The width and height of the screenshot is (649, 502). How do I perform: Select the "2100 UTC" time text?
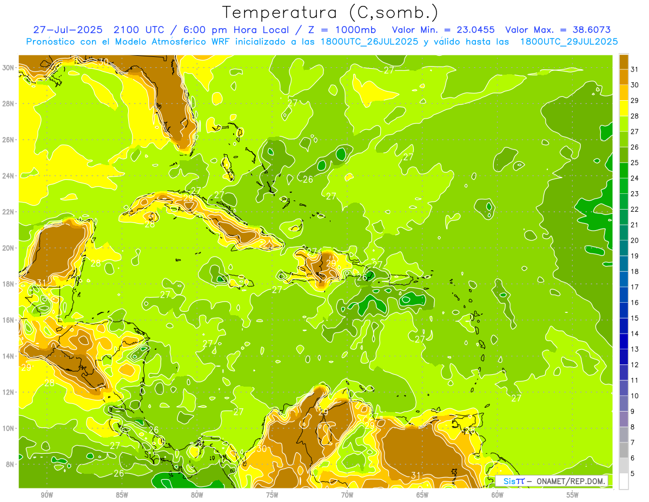pos(140,30)
